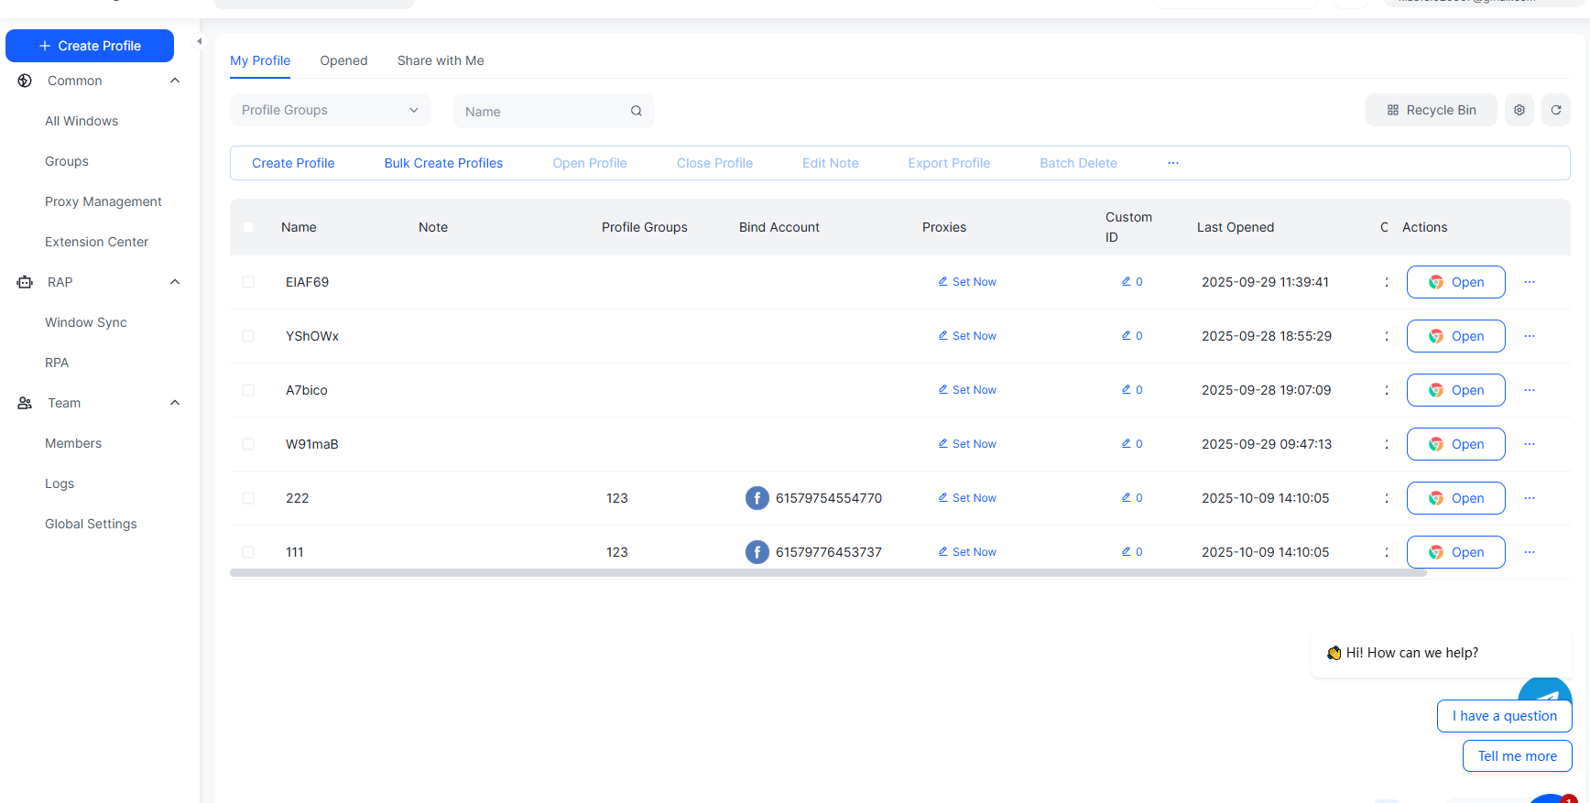Toggle the select-all checkbox in table header
This screenshot has height=803, width=1590.
click(248, 227)
